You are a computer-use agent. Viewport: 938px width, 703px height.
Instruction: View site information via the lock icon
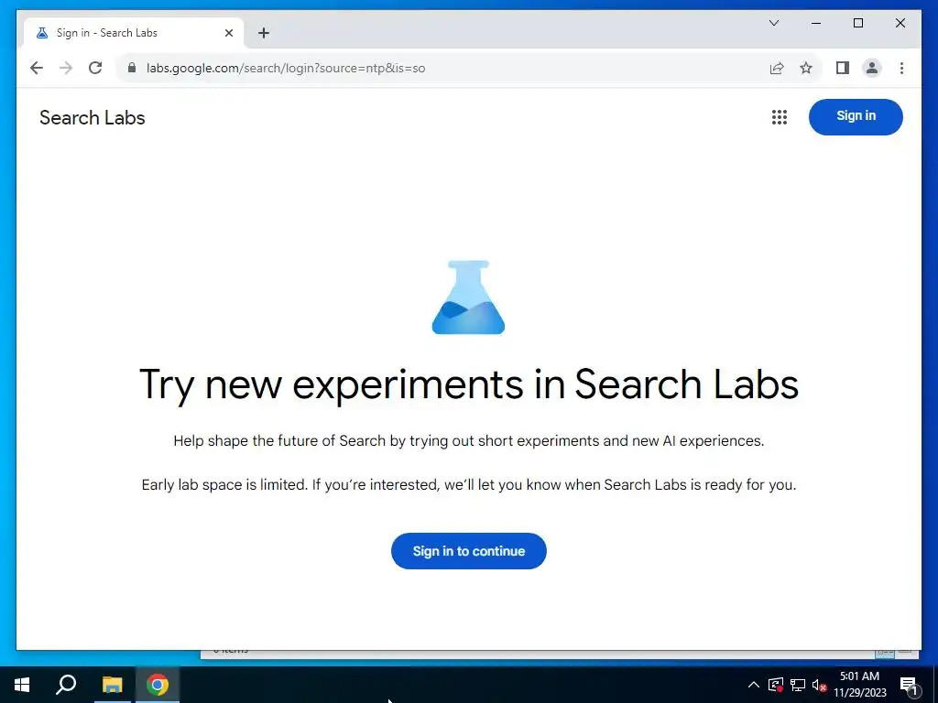coord(132,68)
